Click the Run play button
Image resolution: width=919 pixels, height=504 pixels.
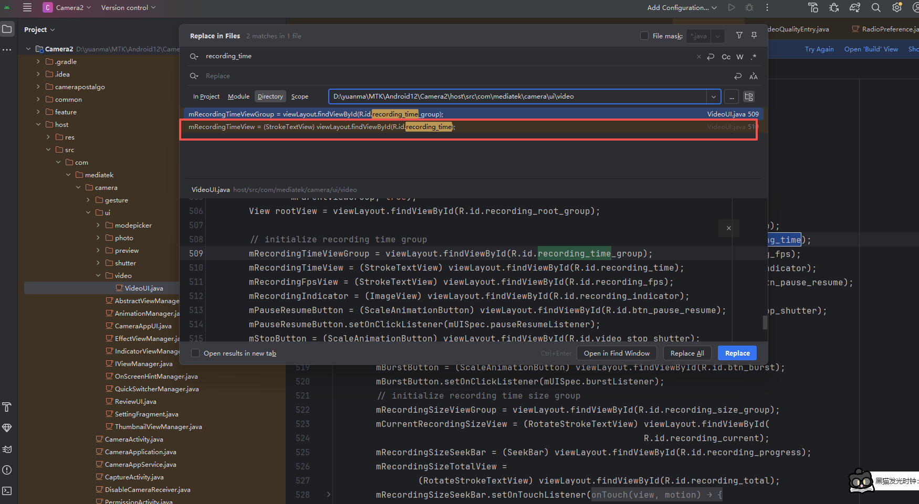732,7
